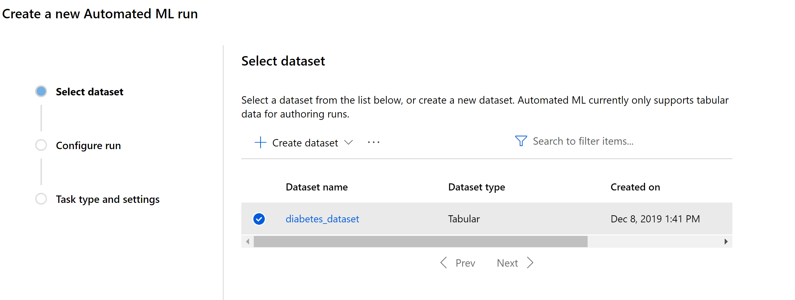795x300 pixels.
Task: Uncheck the diabetes_dataset row checkmark
Action: 259,219
